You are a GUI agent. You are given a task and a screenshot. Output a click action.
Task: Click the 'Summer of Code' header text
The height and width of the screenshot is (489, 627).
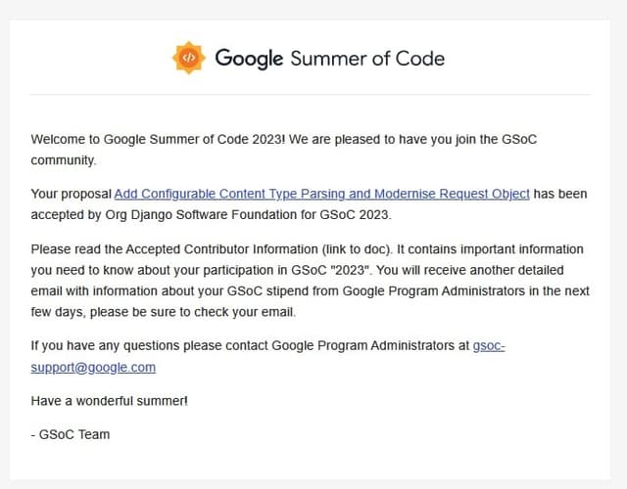click(x=367, y=58)
